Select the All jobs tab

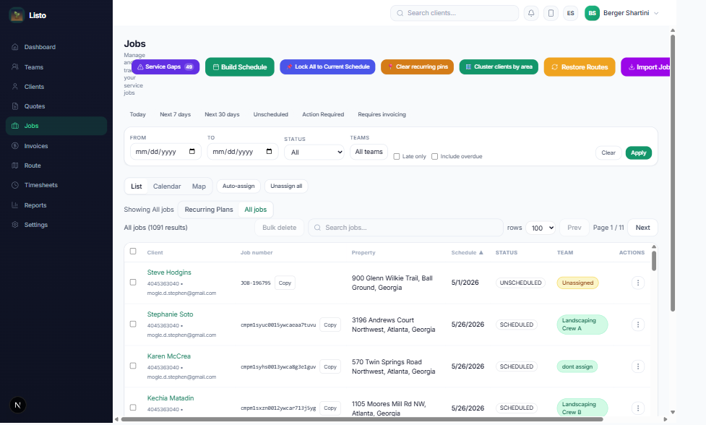pyautogui.click(x=255, y=210)
